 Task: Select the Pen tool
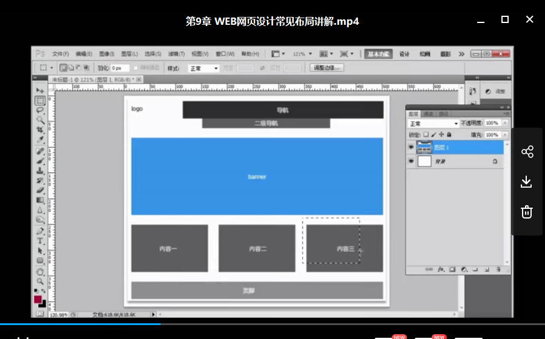[41, 231]
